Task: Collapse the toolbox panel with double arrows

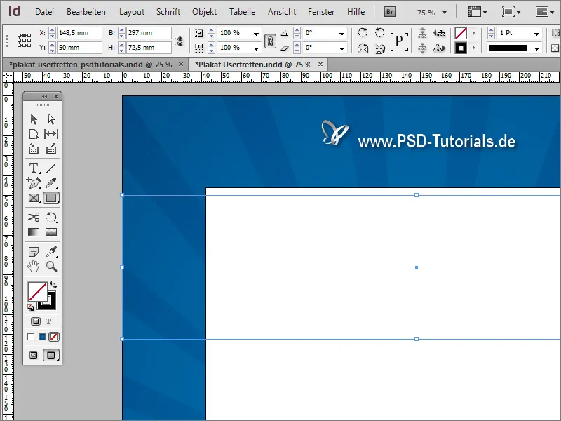Action: point(44,96)
